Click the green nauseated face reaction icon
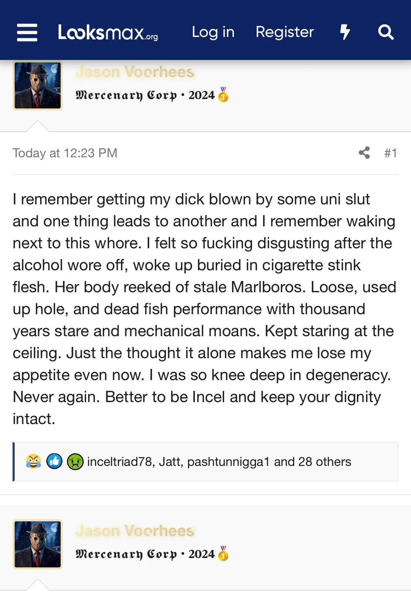 click(75, 462)
